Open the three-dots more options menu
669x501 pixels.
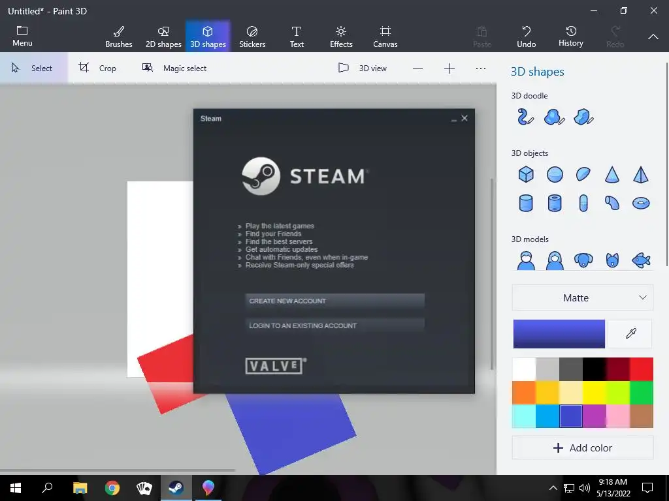pos(480,68)
